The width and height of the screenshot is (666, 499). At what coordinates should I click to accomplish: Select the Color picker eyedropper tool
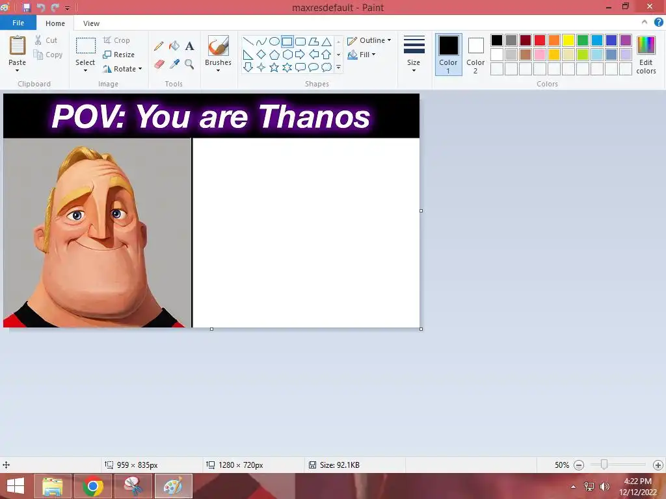tap(174, 64)
